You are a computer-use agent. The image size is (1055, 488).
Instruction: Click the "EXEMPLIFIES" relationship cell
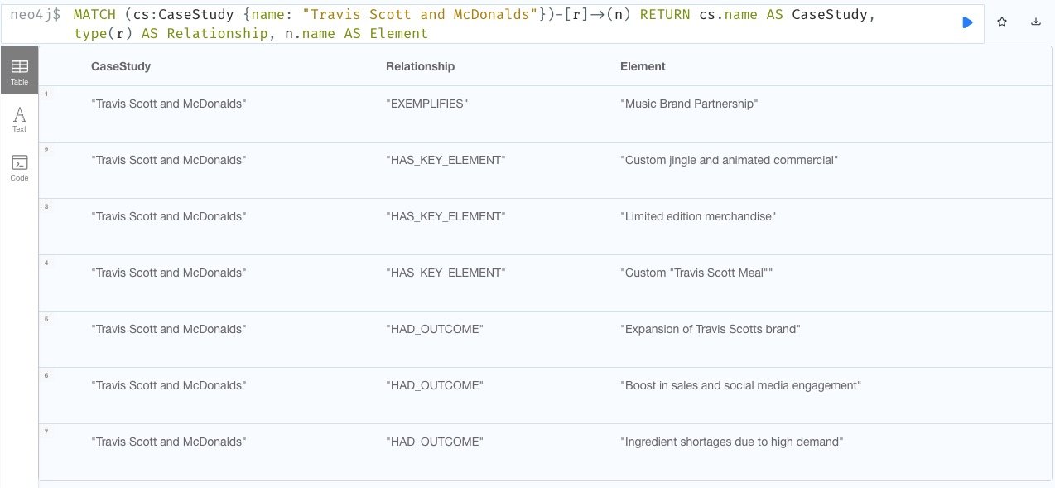[427, 104]
